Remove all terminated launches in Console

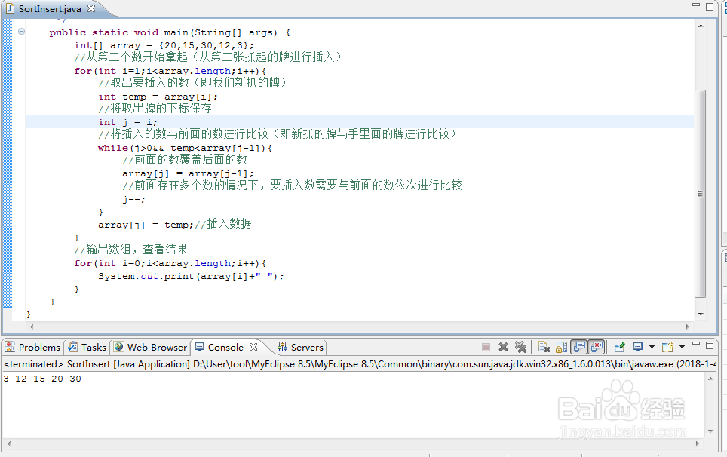[520, 347]
